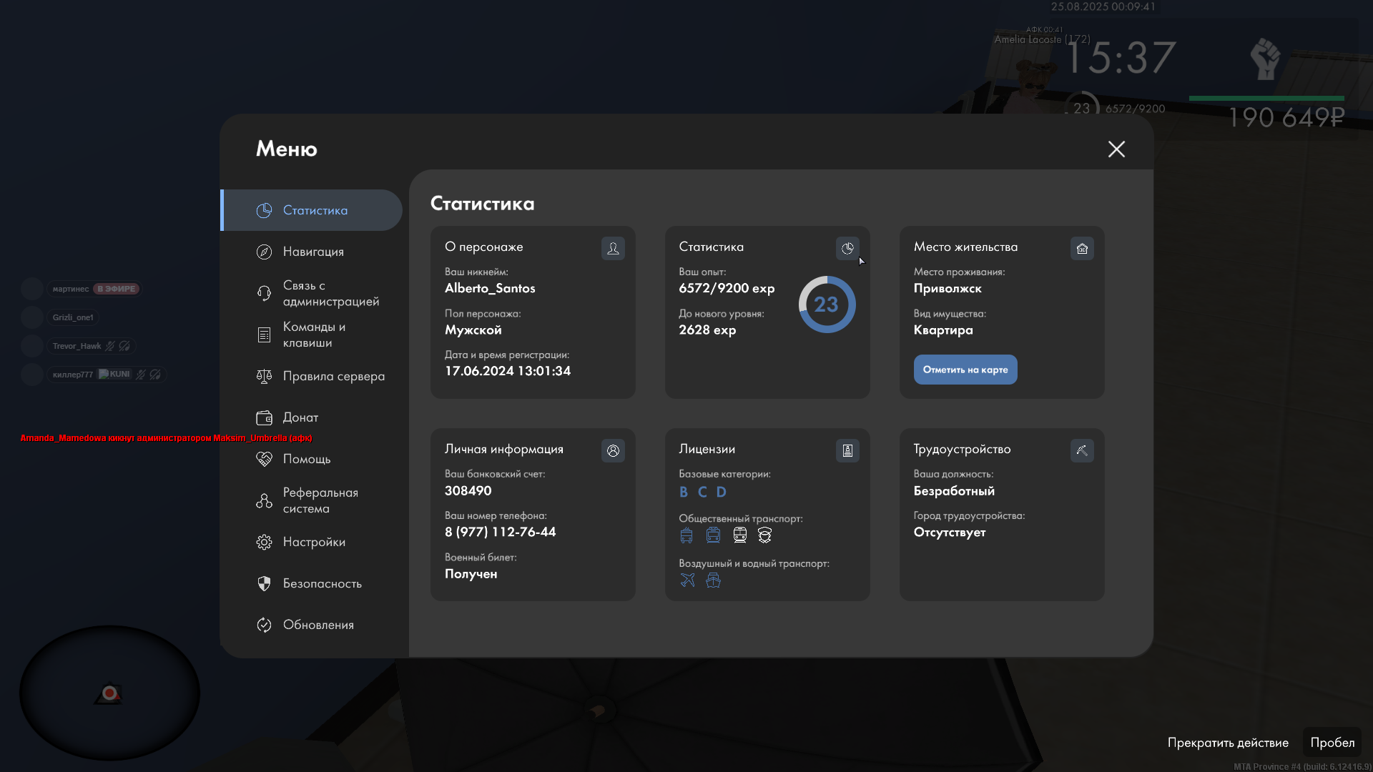Click the user icon in Личная информация card
Image resolution: width=1373 pixels, height=772 pixels.
[613, 450]
